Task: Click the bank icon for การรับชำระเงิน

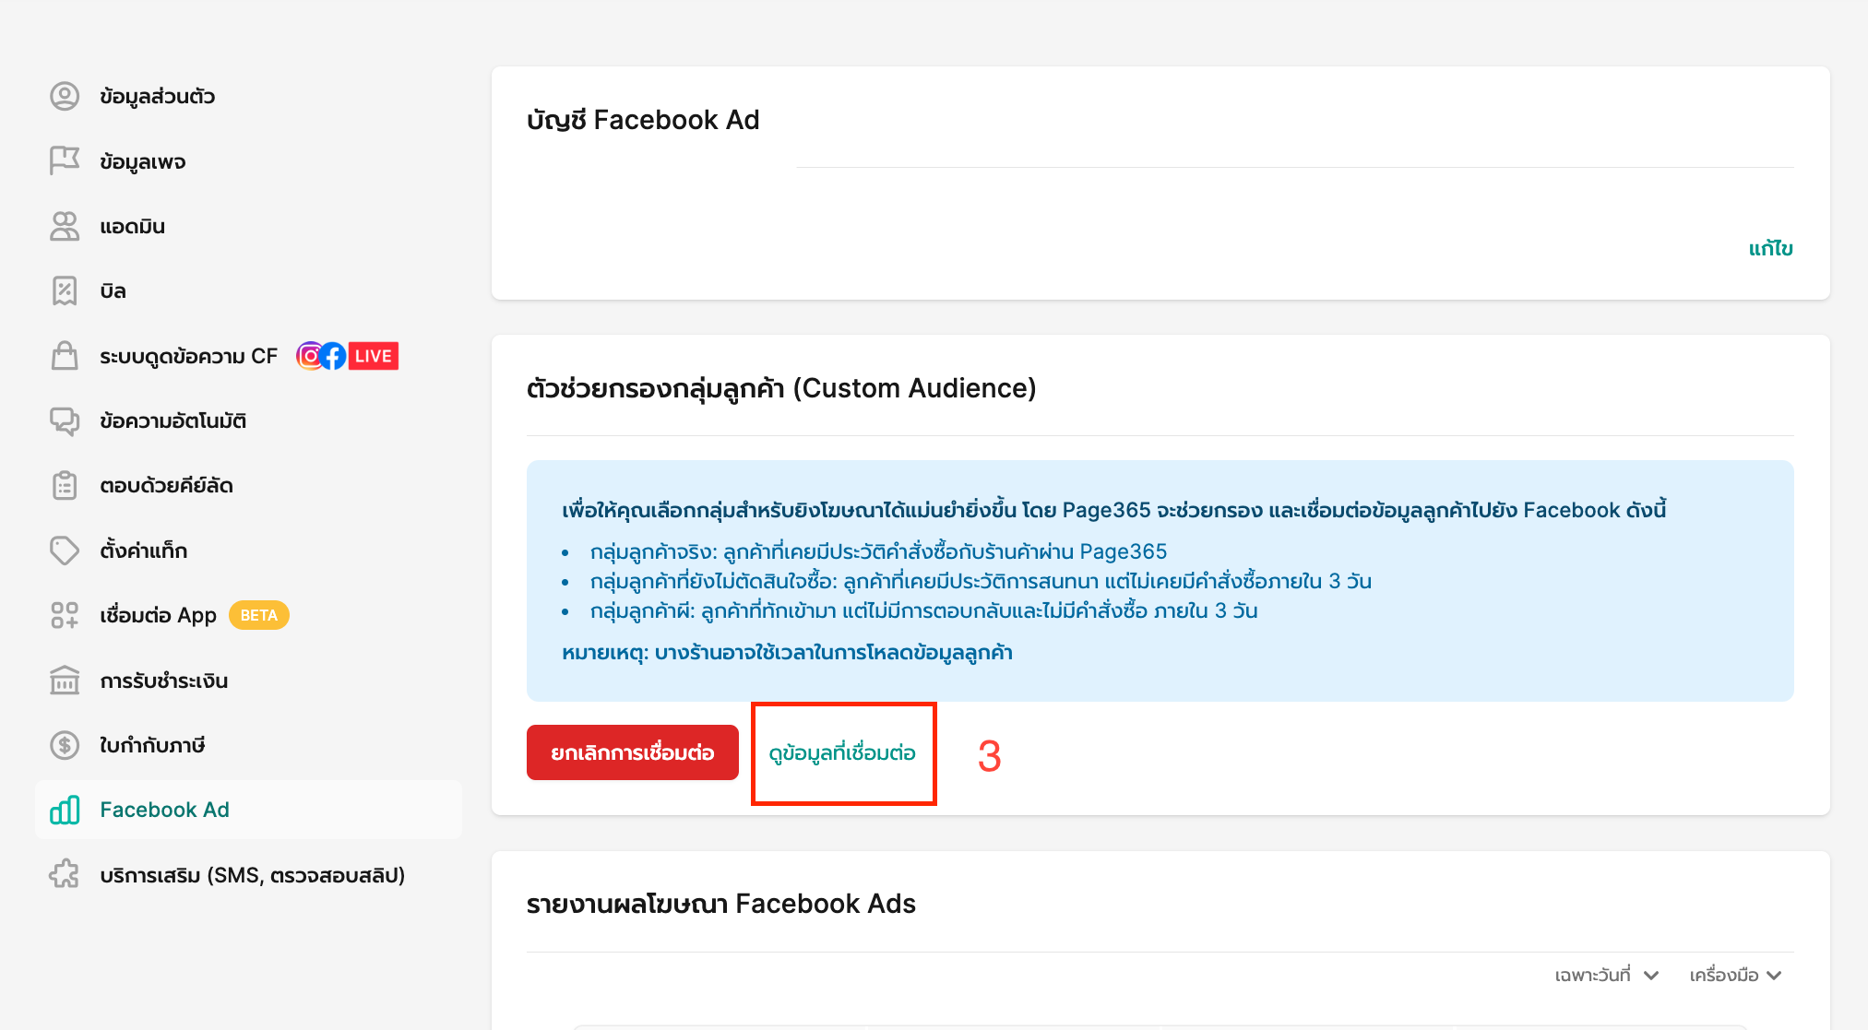Action: (x=65, y=681)
